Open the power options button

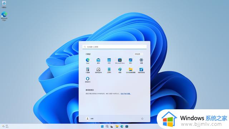click(x=142, y=119)
